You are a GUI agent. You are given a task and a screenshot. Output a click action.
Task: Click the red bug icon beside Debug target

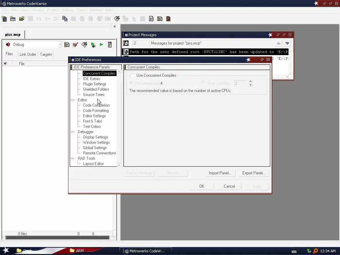(8, 44)
